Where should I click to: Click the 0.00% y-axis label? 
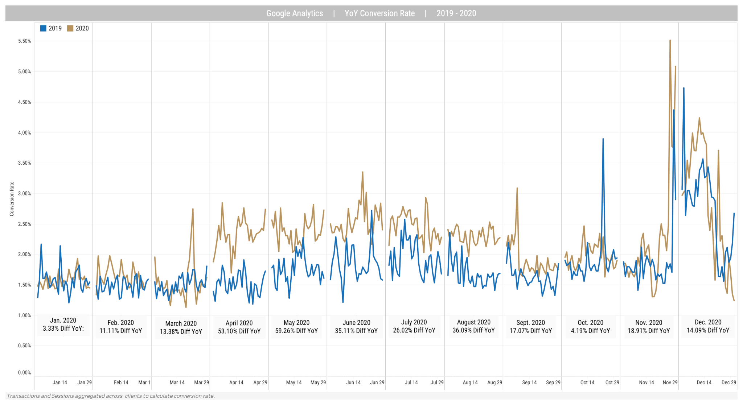pos(25,372)
